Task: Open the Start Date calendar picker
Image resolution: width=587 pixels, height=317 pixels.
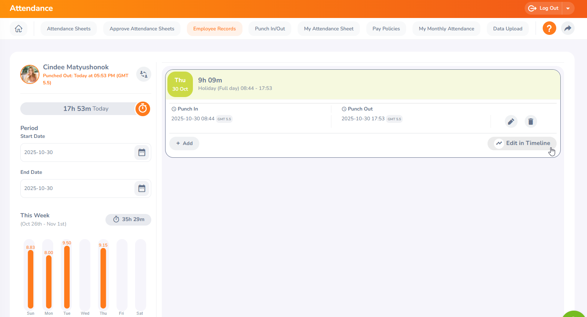Action: 141,153
